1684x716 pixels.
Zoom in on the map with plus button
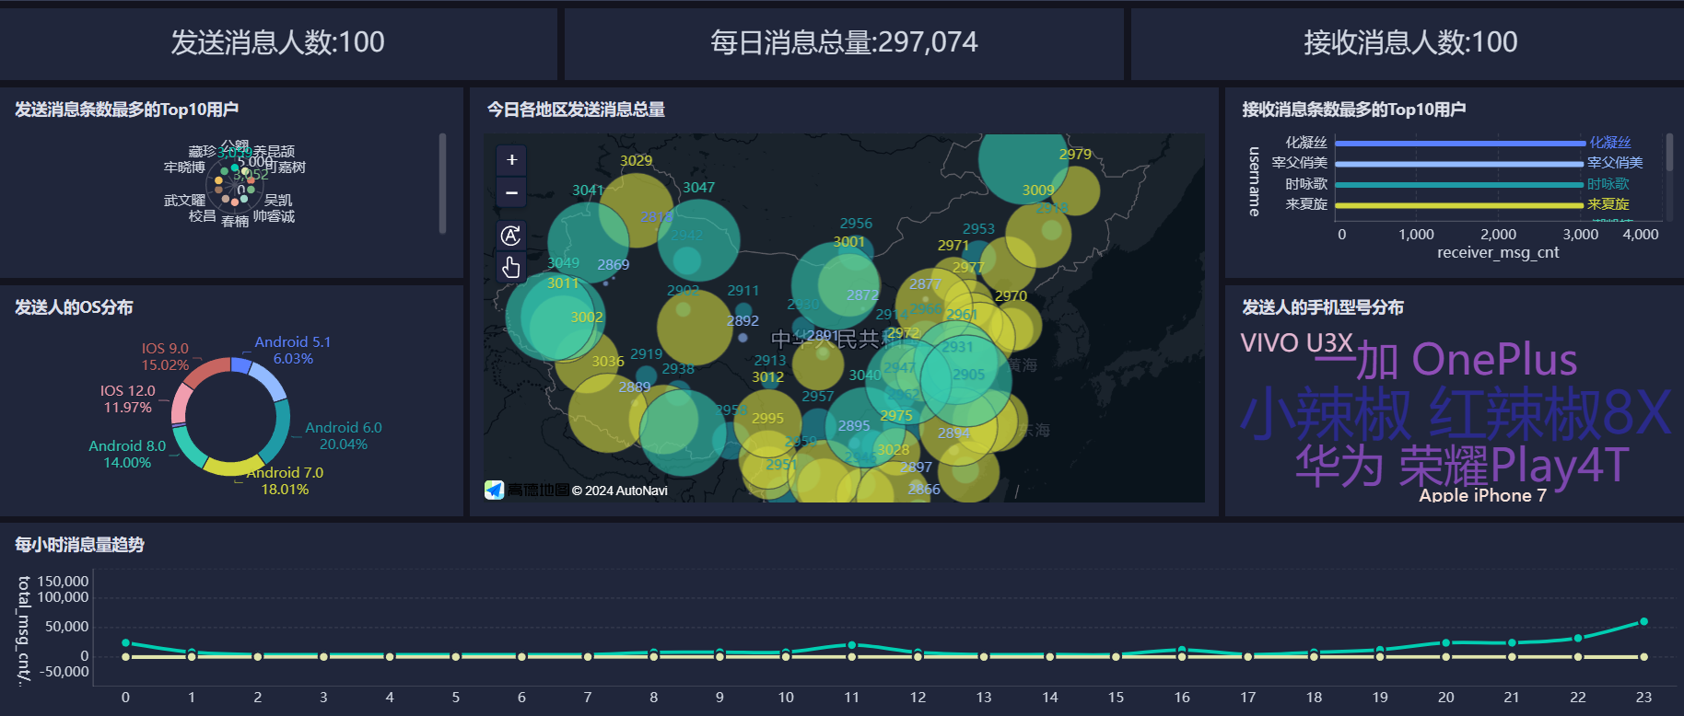click(x=511, y=160)
